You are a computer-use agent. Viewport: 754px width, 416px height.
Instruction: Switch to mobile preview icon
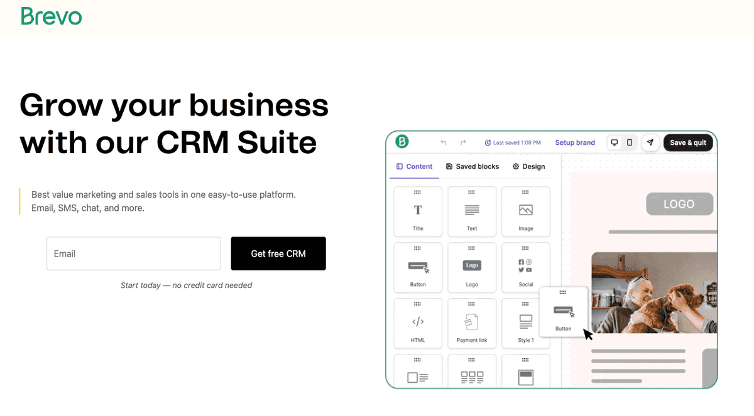pos(630,142)
